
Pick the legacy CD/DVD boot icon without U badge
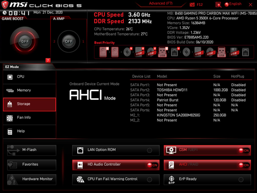pos(186,52)
